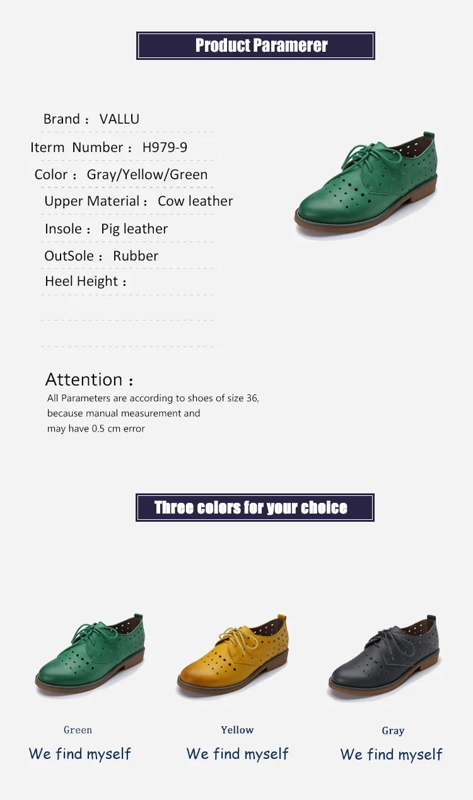Click the Yellow color label

click(237, 730)
